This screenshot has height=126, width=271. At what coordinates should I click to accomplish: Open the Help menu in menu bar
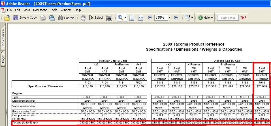78,10
